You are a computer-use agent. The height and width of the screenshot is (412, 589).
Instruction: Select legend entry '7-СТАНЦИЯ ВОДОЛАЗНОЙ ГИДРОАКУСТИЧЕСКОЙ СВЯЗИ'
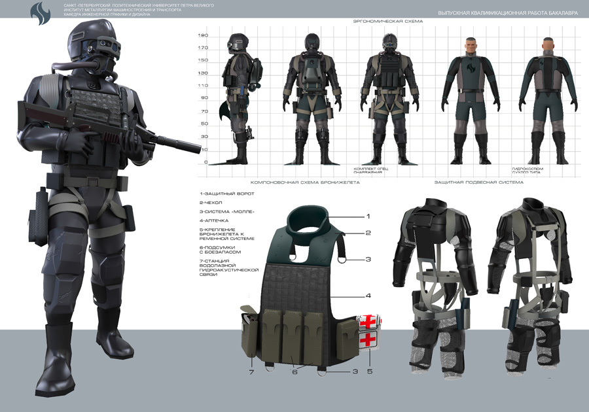(229, 267)
